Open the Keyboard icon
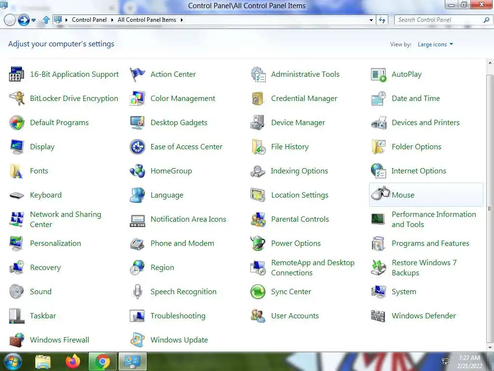This screenshot has width=494, height=371. [x=16, y=195]
